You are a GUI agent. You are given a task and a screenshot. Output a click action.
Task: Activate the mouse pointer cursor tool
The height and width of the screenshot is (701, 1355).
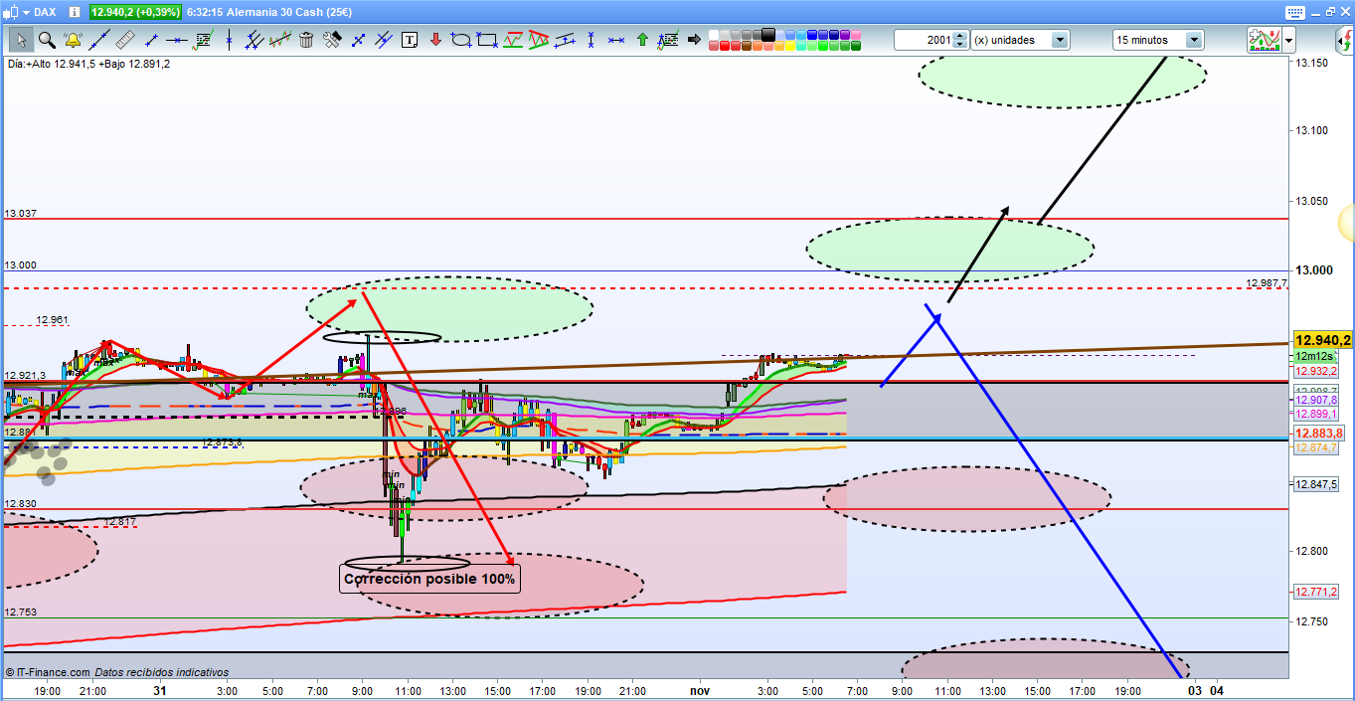click(x=21, y=40)
